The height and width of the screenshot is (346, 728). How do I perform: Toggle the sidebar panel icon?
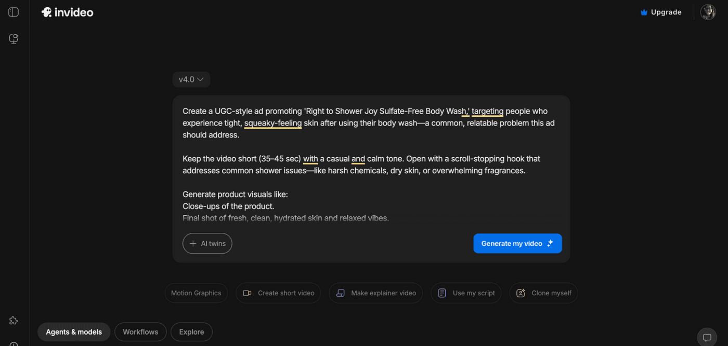[x=14, y=12]
